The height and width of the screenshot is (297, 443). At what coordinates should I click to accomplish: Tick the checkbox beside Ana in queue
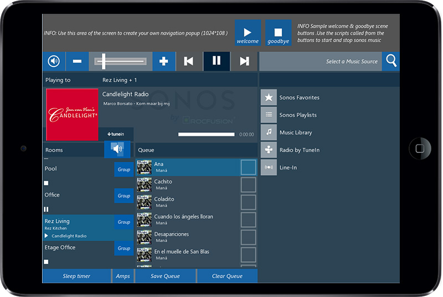pos(249,167)
